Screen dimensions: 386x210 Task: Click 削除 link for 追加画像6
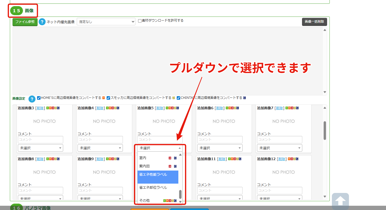220,108
